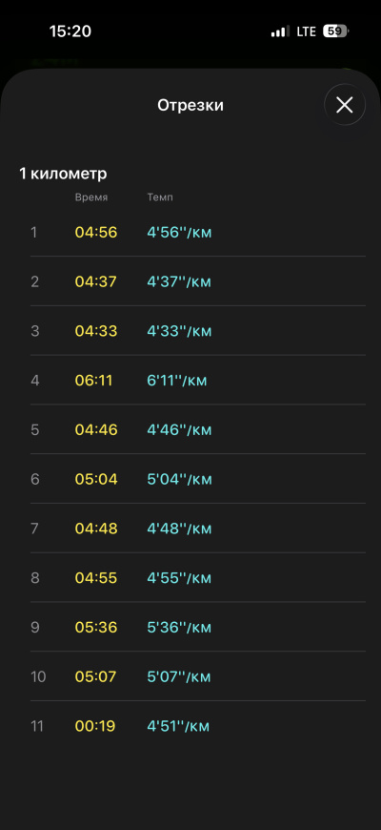
Task: Select split 2 pace 4'37''/км
Action: tap(179, 281)
